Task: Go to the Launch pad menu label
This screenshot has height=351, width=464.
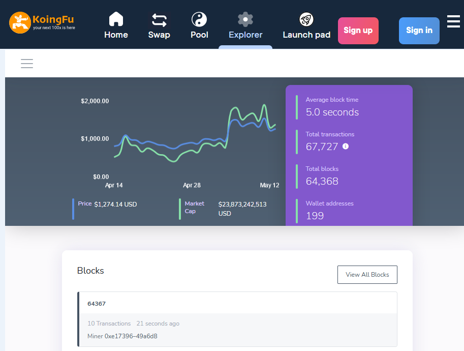Action: pyautogui.click(x=306, y=35)
